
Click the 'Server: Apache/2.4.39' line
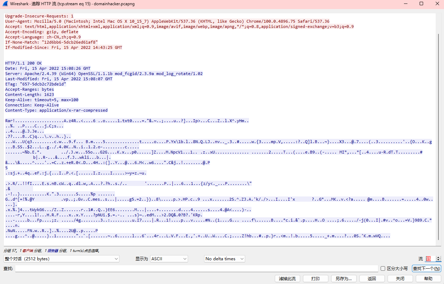point(104,74)
